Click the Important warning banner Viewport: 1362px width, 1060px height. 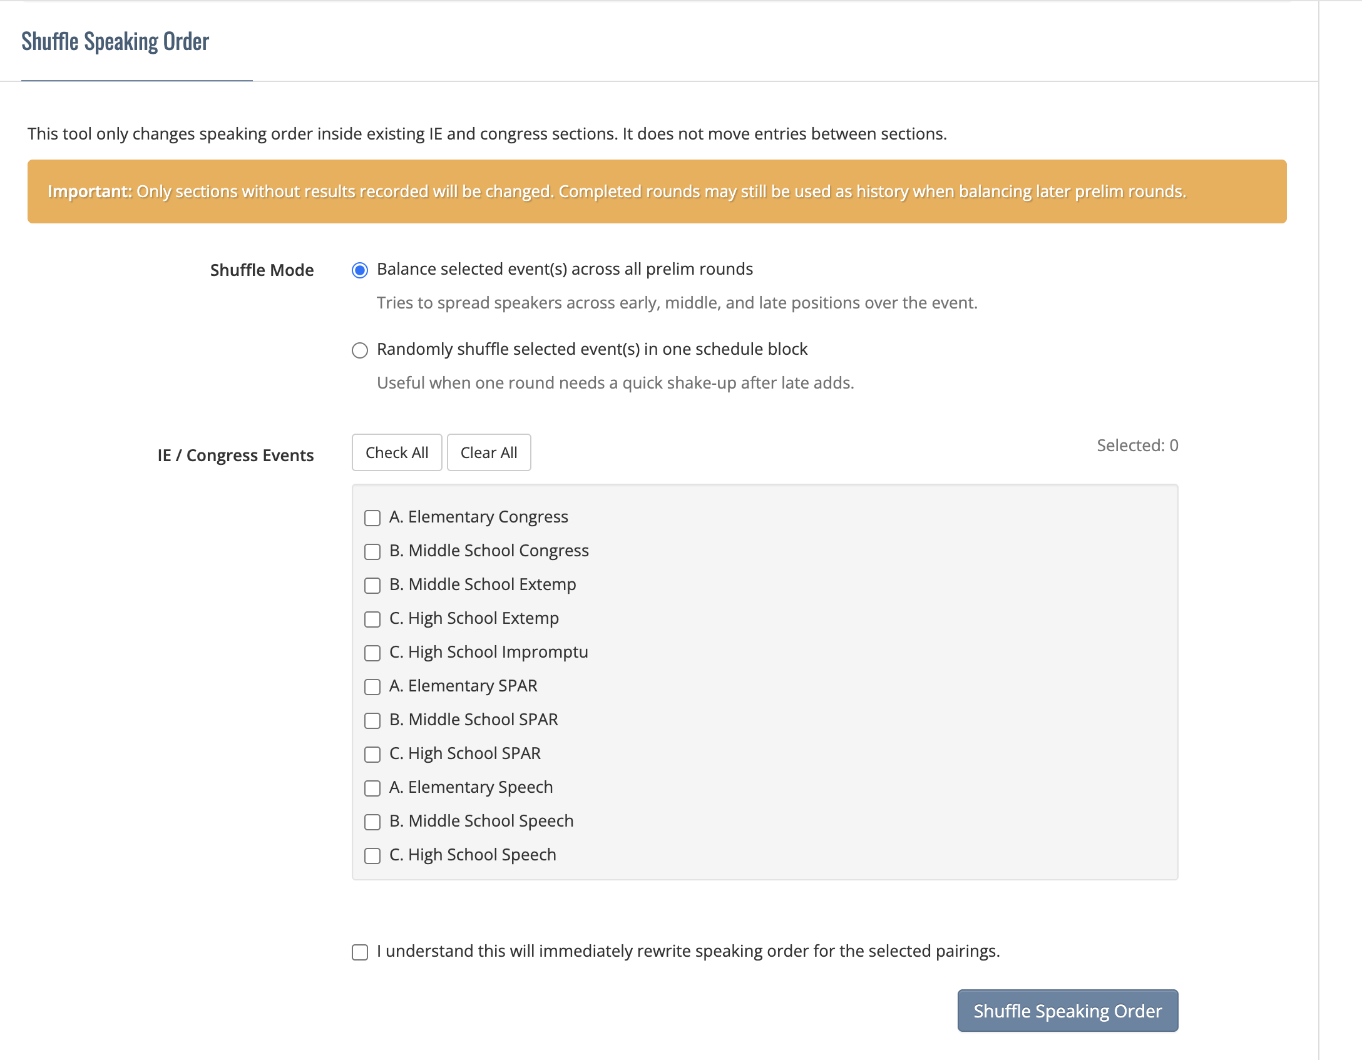tap(657, 191)
